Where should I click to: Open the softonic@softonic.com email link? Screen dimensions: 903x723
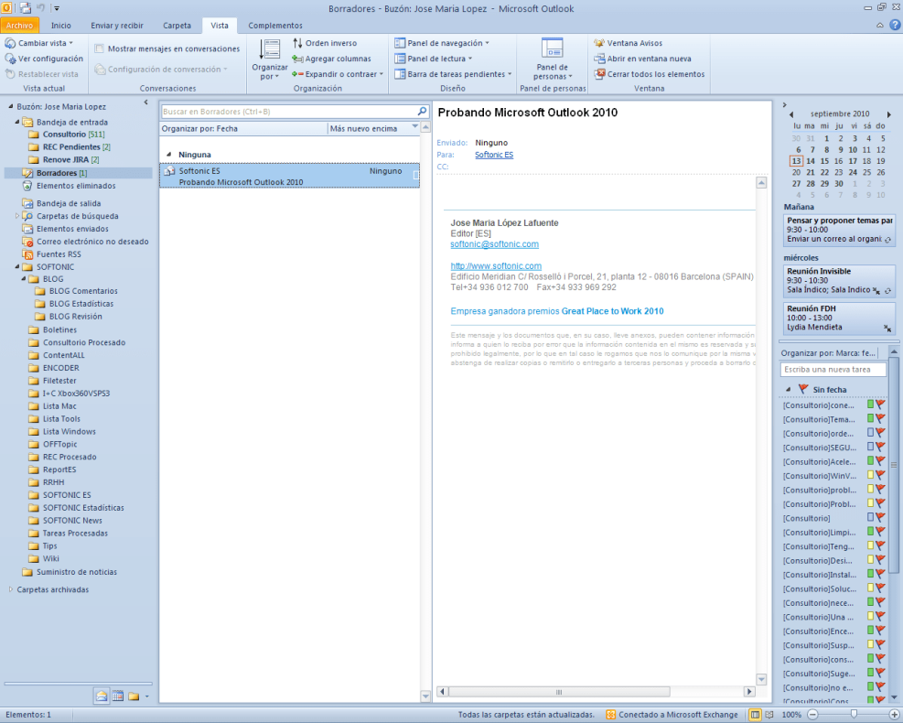[x=494, y=244]
